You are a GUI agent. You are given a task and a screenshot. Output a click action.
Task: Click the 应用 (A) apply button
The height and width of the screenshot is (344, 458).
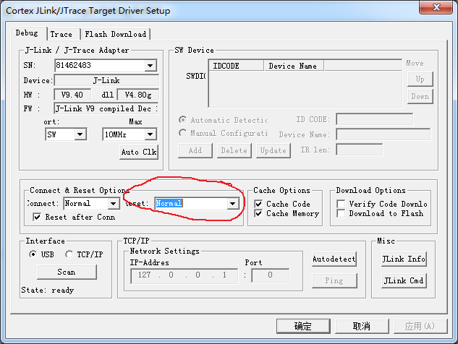420,326
